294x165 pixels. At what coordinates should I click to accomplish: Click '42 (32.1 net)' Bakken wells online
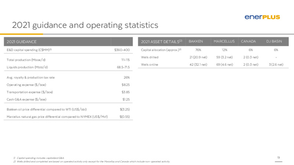(x=198, y=65)
